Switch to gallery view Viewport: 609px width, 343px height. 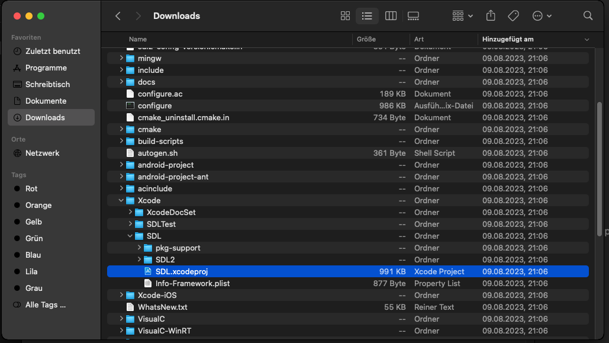coord(413,16)
